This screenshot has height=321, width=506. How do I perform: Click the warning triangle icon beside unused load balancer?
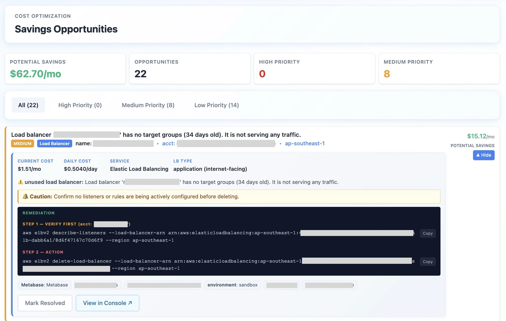[x=20, y=182]
